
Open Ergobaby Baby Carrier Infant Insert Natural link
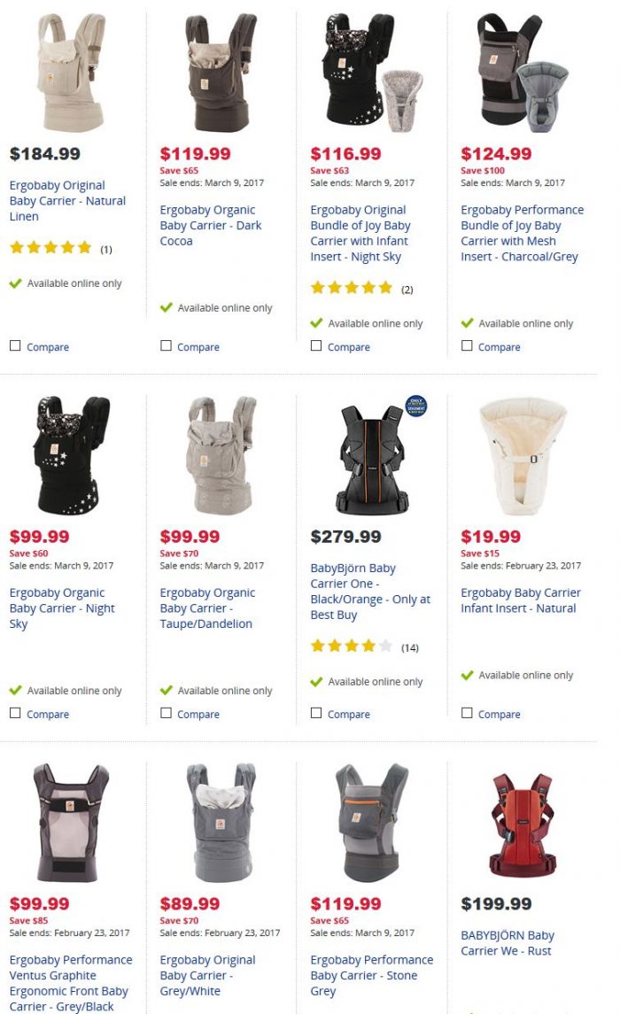(x=521, y=600)
